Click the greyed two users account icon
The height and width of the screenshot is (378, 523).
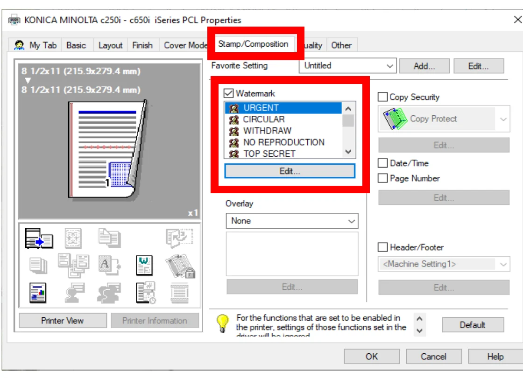coord(109,293)
